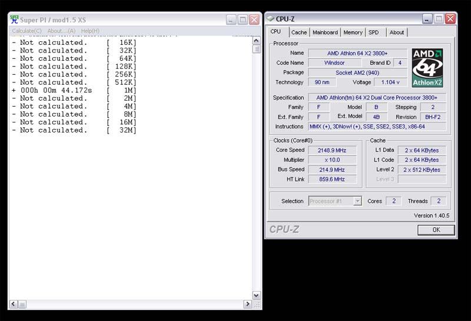The width and height of the screenshot is (471, 321).
Task: Click the Not calculated 8M line
Action: 74,114
